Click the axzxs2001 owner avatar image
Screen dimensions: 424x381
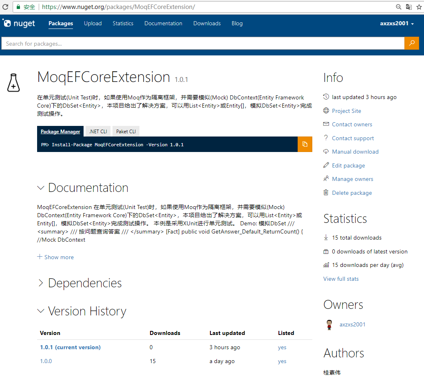click(329, 324)
